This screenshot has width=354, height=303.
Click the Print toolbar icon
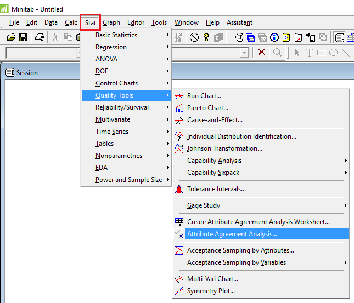coord(40,37)
